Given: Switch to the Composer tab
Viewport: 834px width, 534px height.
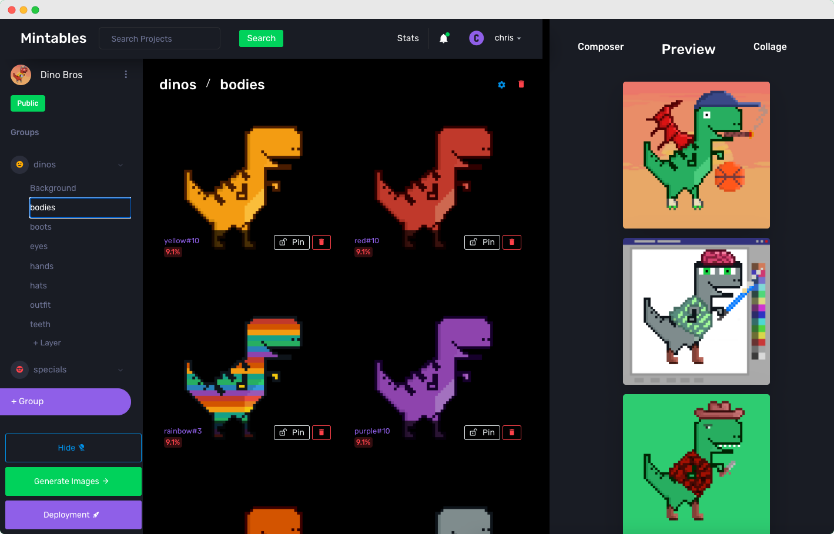Looking at the screenshot, I should coord(601,47).
